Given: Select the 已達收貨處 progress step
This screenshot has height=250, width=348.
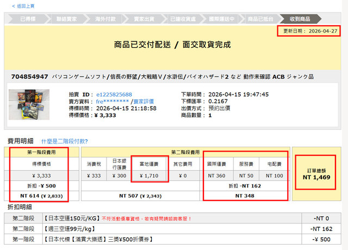Looking at the screenshot, I should 183,19.
